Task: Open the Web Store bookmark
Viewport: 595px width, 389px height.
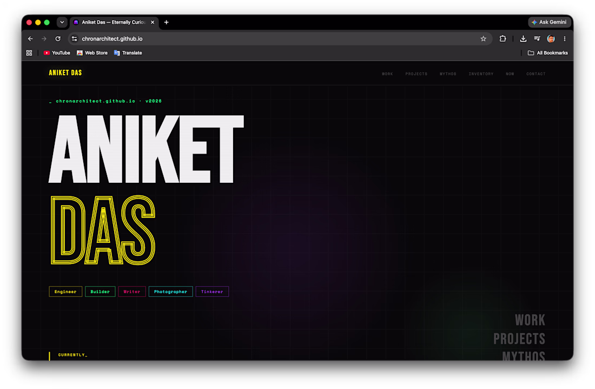Action: point(92,53)
